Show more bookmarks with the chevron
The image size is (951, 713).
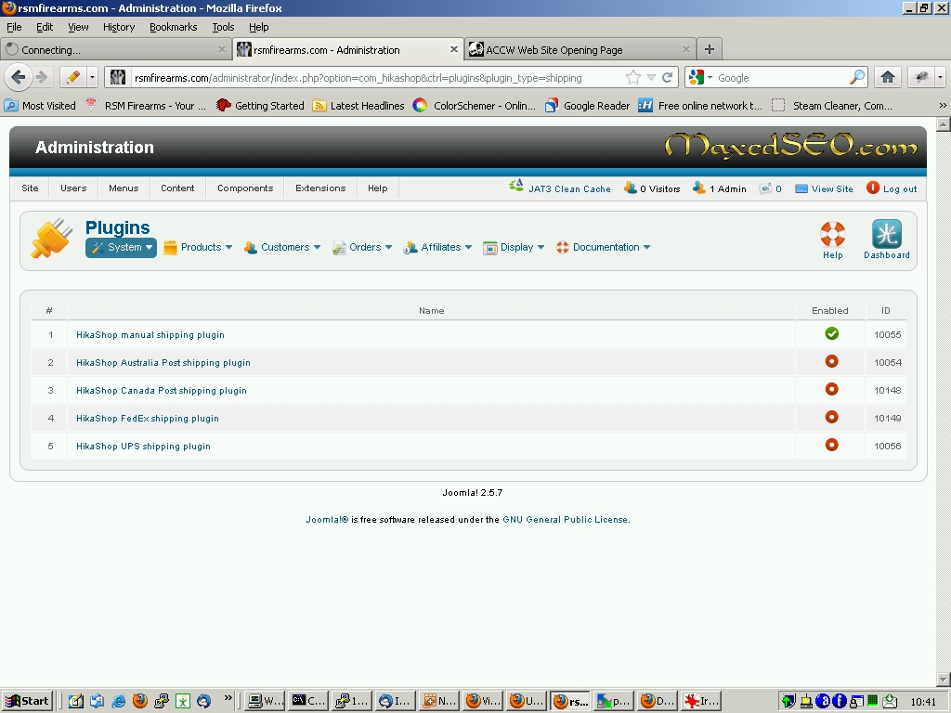pyautogui.click(x=943, y=106)
